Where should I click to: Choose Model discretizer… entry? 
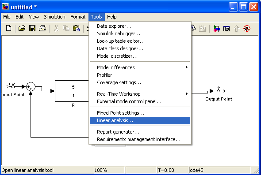pyautogui.click(x=140, y=56)
